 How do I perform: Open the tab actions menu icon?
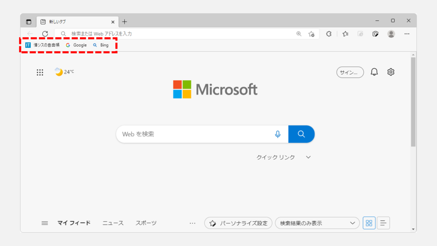[x=29, y=22]
